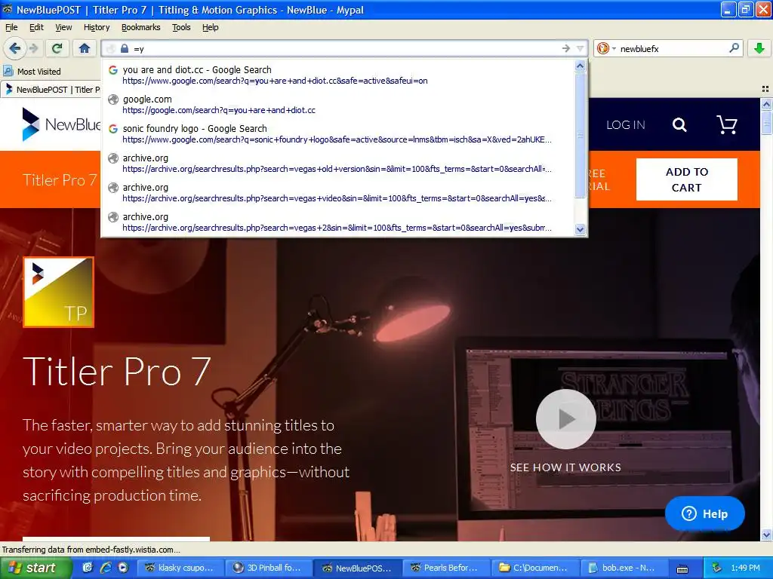Open the Most Visited bookmarks folder
773x579 pixels.
pos(32,72)
